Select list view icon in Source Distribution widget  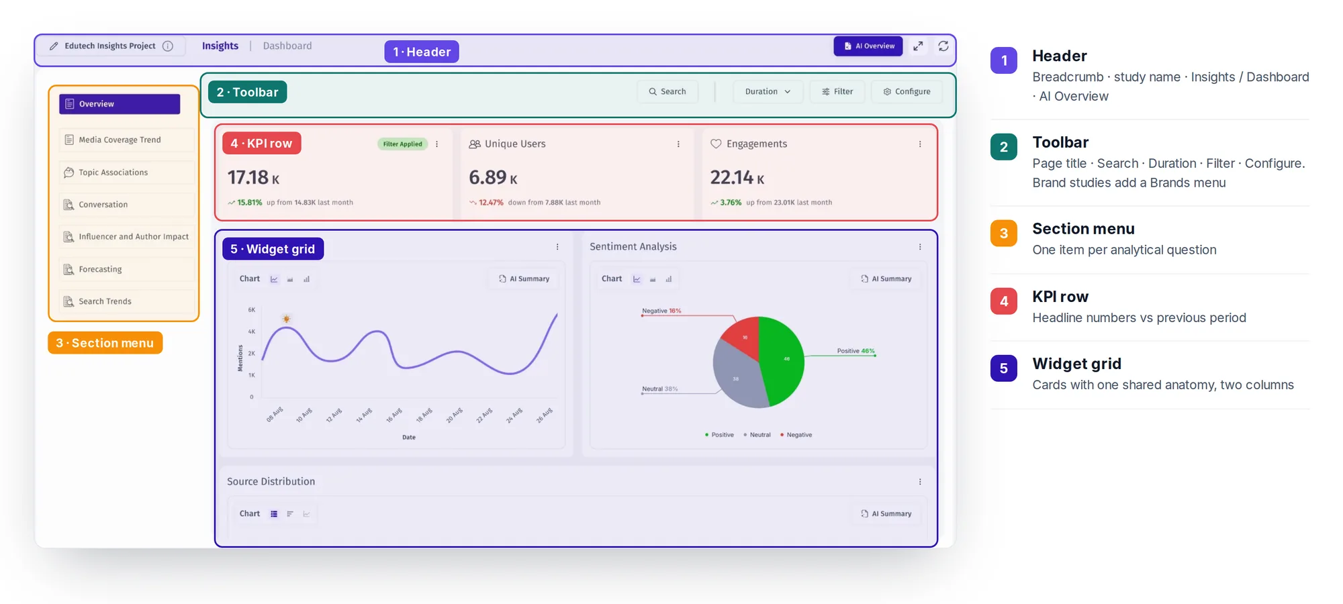[274, 514]
